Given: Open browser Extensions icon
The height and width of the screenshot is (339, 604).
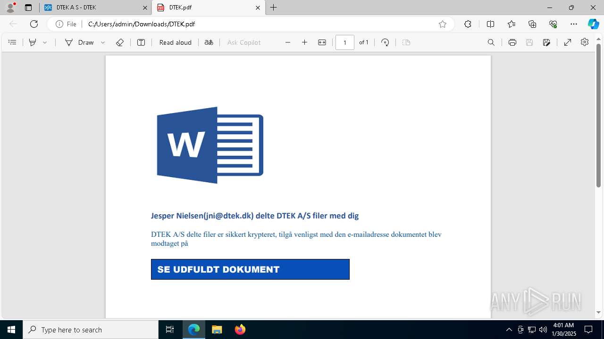Looking at the screenshot, I should [x=468, y=24].
